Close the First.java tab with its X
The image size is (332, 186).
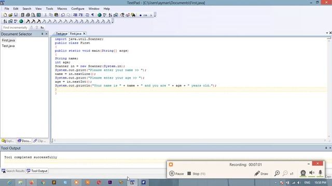click(x=84, y=34)
